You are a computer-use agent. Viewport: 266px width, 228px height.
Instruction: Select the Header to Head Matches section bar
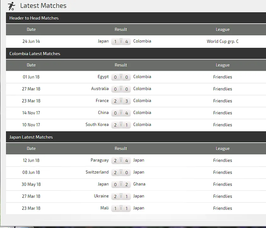136,18
